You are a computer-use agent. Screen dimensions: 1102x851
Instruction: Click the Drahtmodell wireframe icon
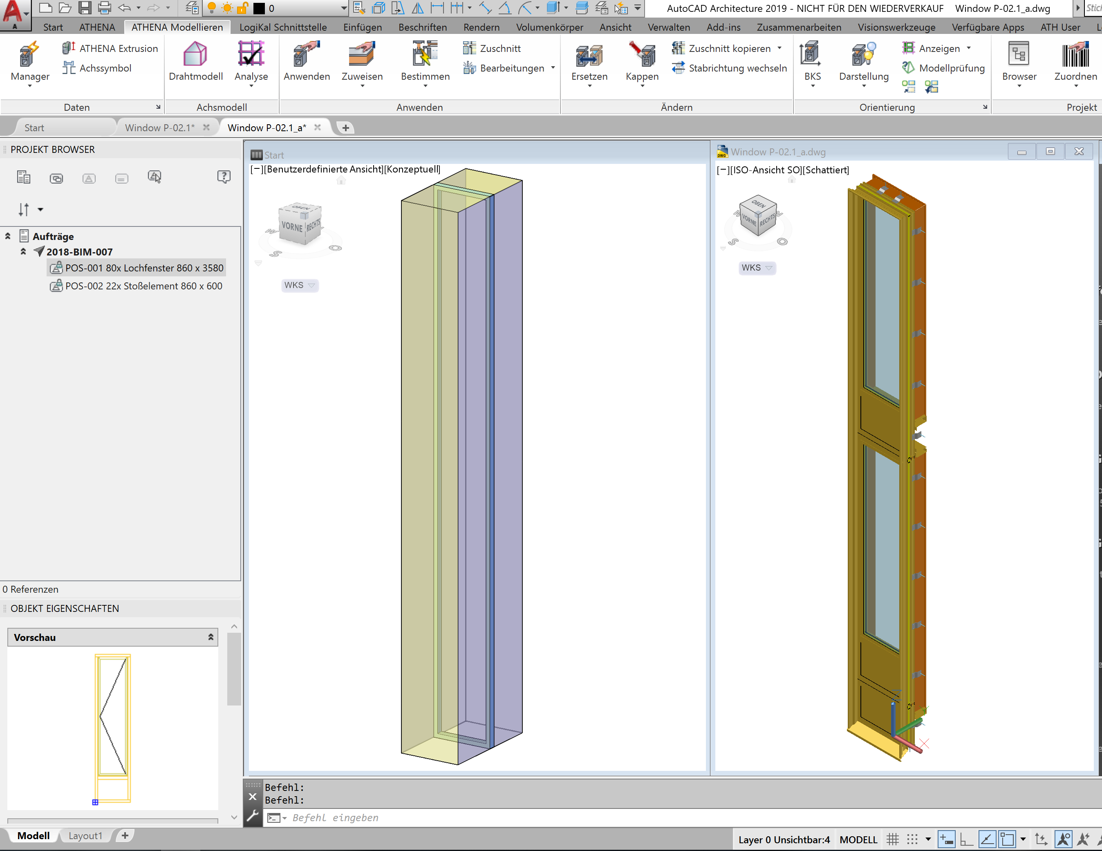click(195, 54)
